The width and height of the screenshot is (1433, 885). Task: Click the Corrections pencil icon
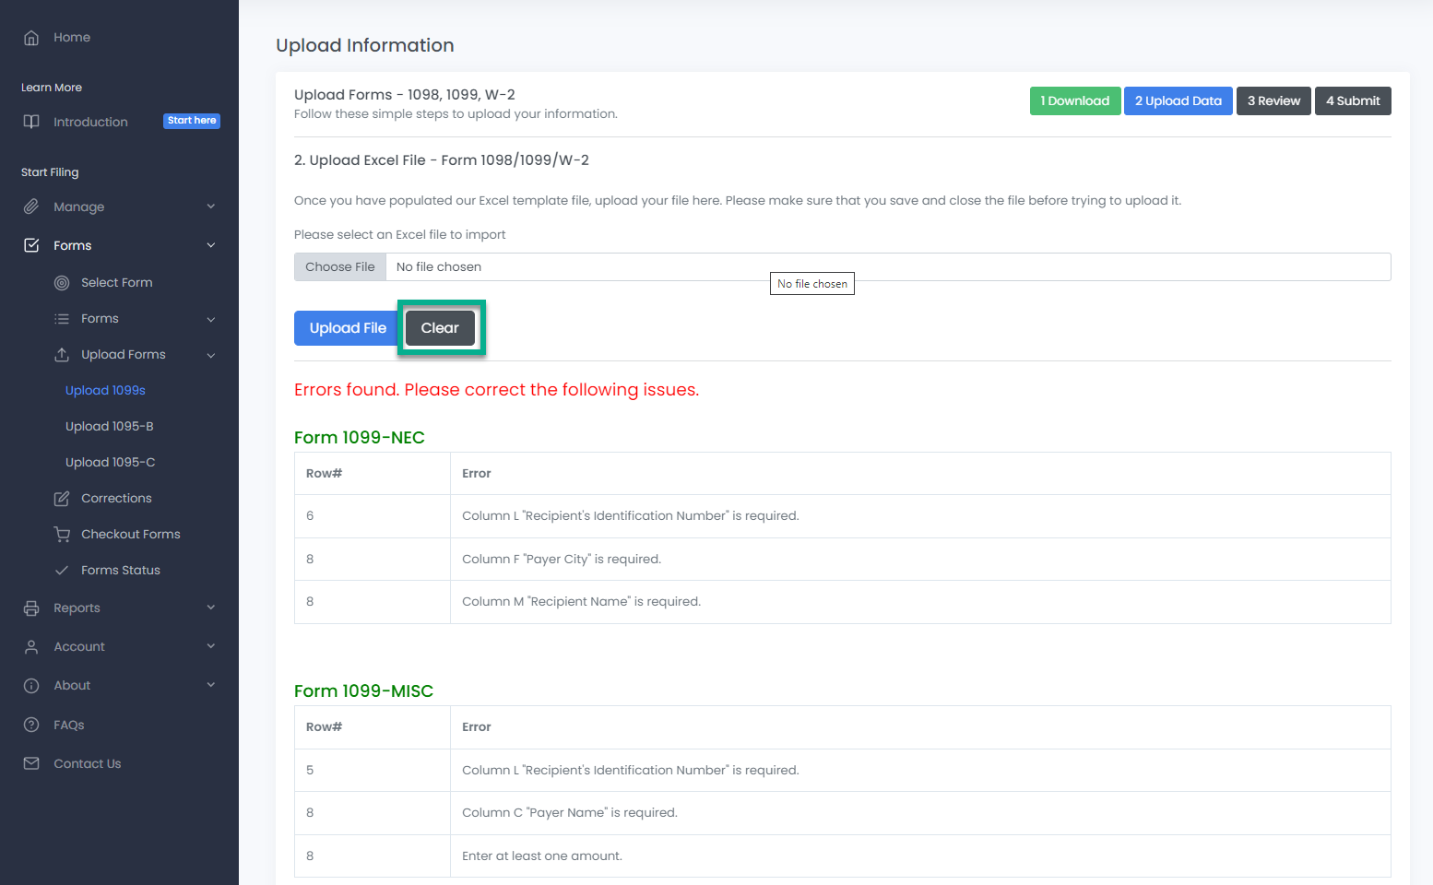(62, 499)
